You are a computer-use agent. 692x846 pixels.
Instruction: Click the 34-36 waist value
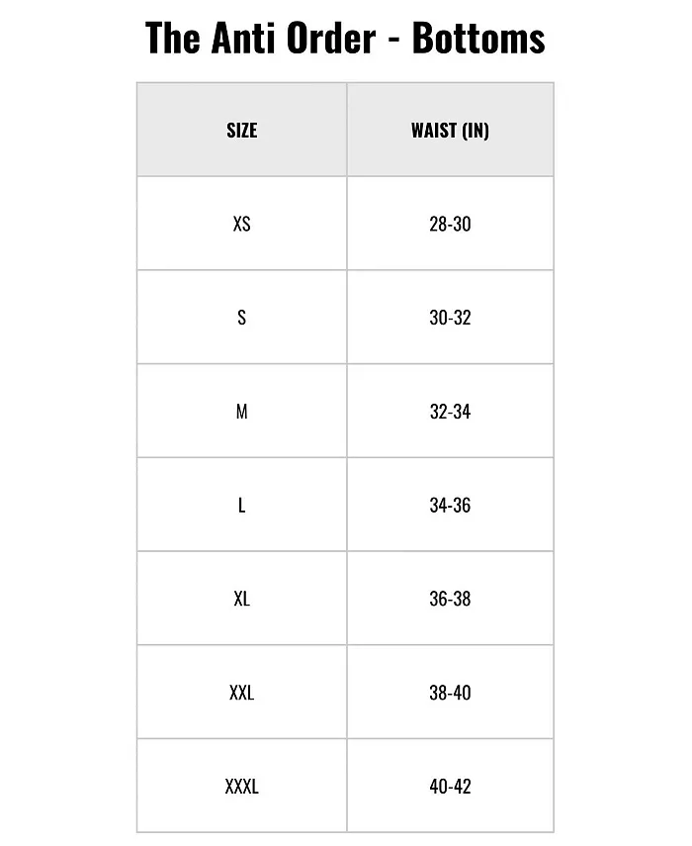[x=450, y=505]
